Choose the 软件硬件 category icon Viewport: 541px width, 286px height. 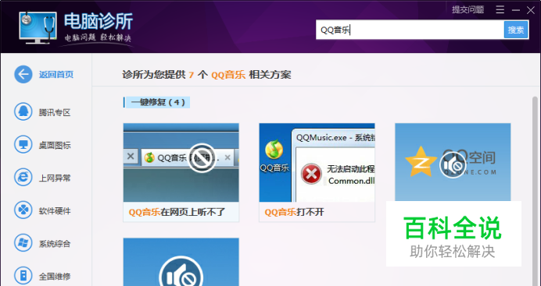click(23, 210)
